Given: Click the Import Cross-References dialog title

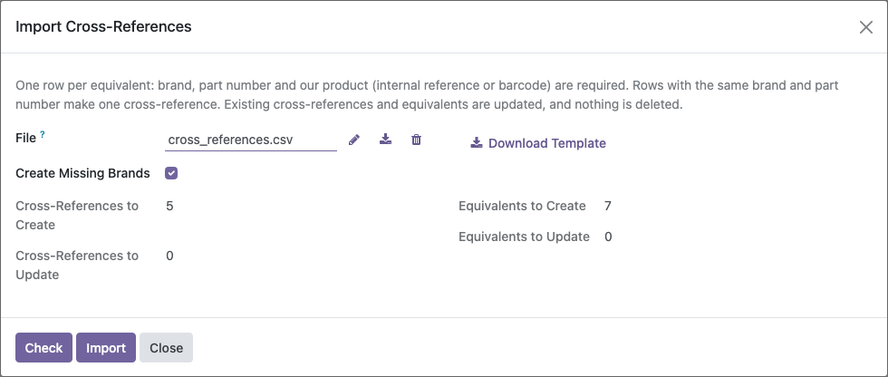Looking at the screenshot, I should click(103, 26).
